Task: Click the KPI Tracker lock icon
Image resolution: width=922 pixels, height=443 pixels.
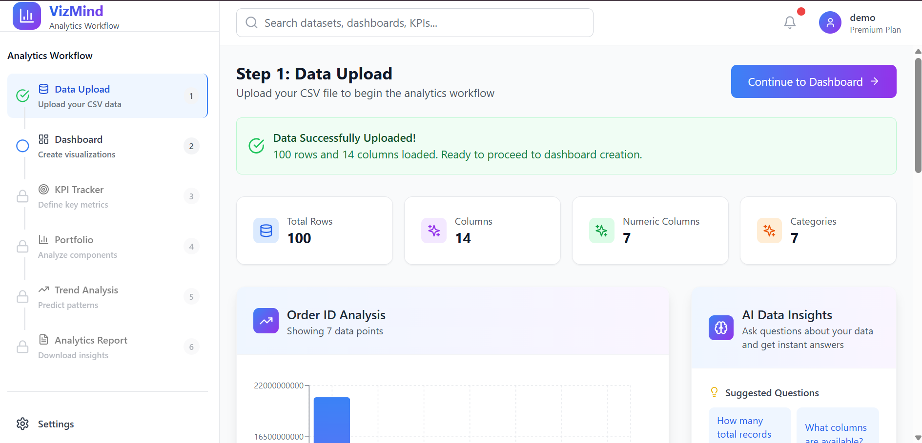Action: [x=22, y=196]
